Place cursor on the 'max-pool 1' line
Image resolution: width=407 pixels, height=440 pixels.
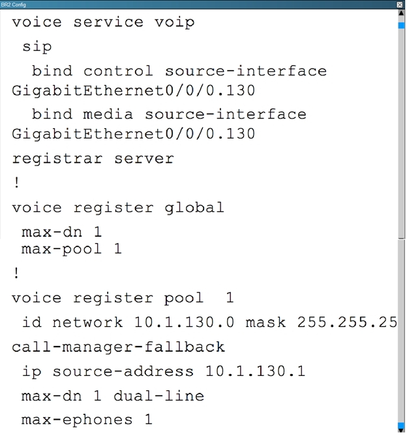click(x=72, y=249)
